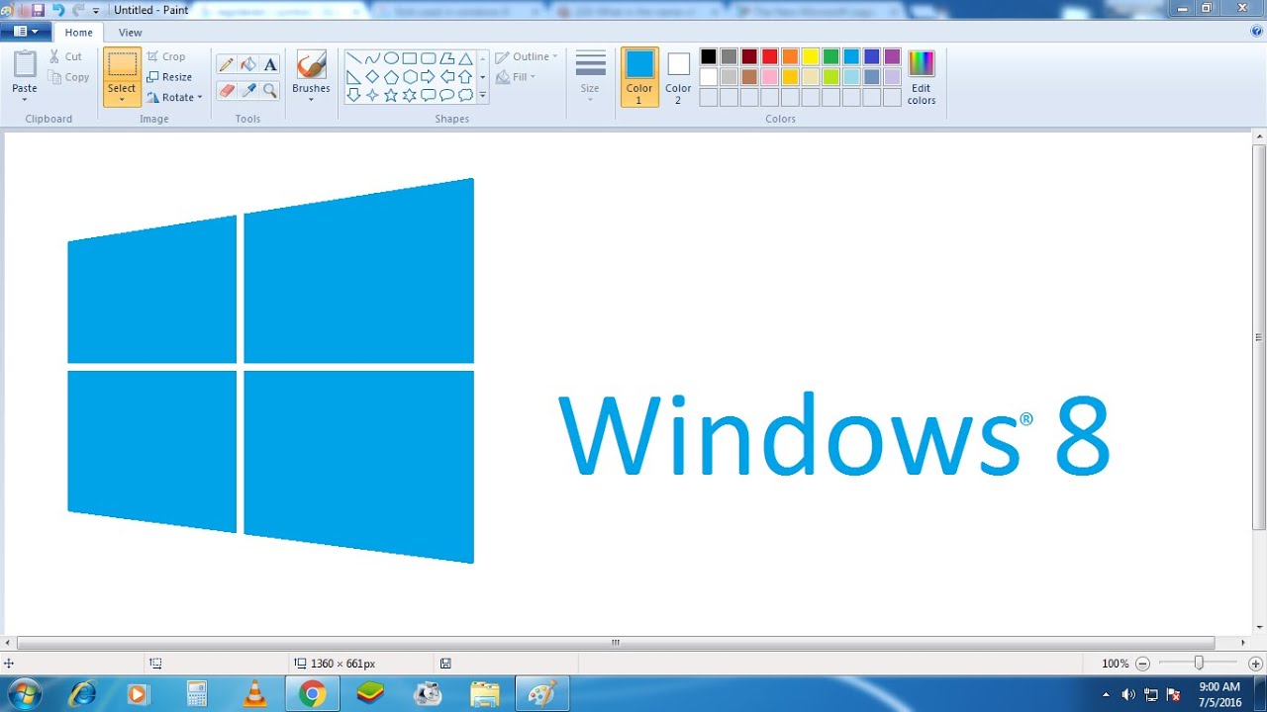Switch to the View tab
Viewport: 1267px width, 712px height.
click(x=131, y=33)
